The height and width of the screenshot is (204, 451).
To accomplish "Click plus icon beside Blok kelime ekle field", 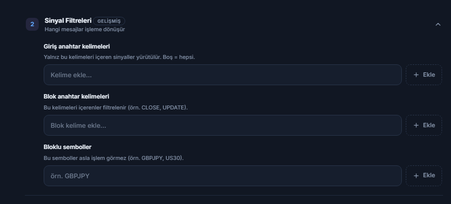I will tap(416, 125).
